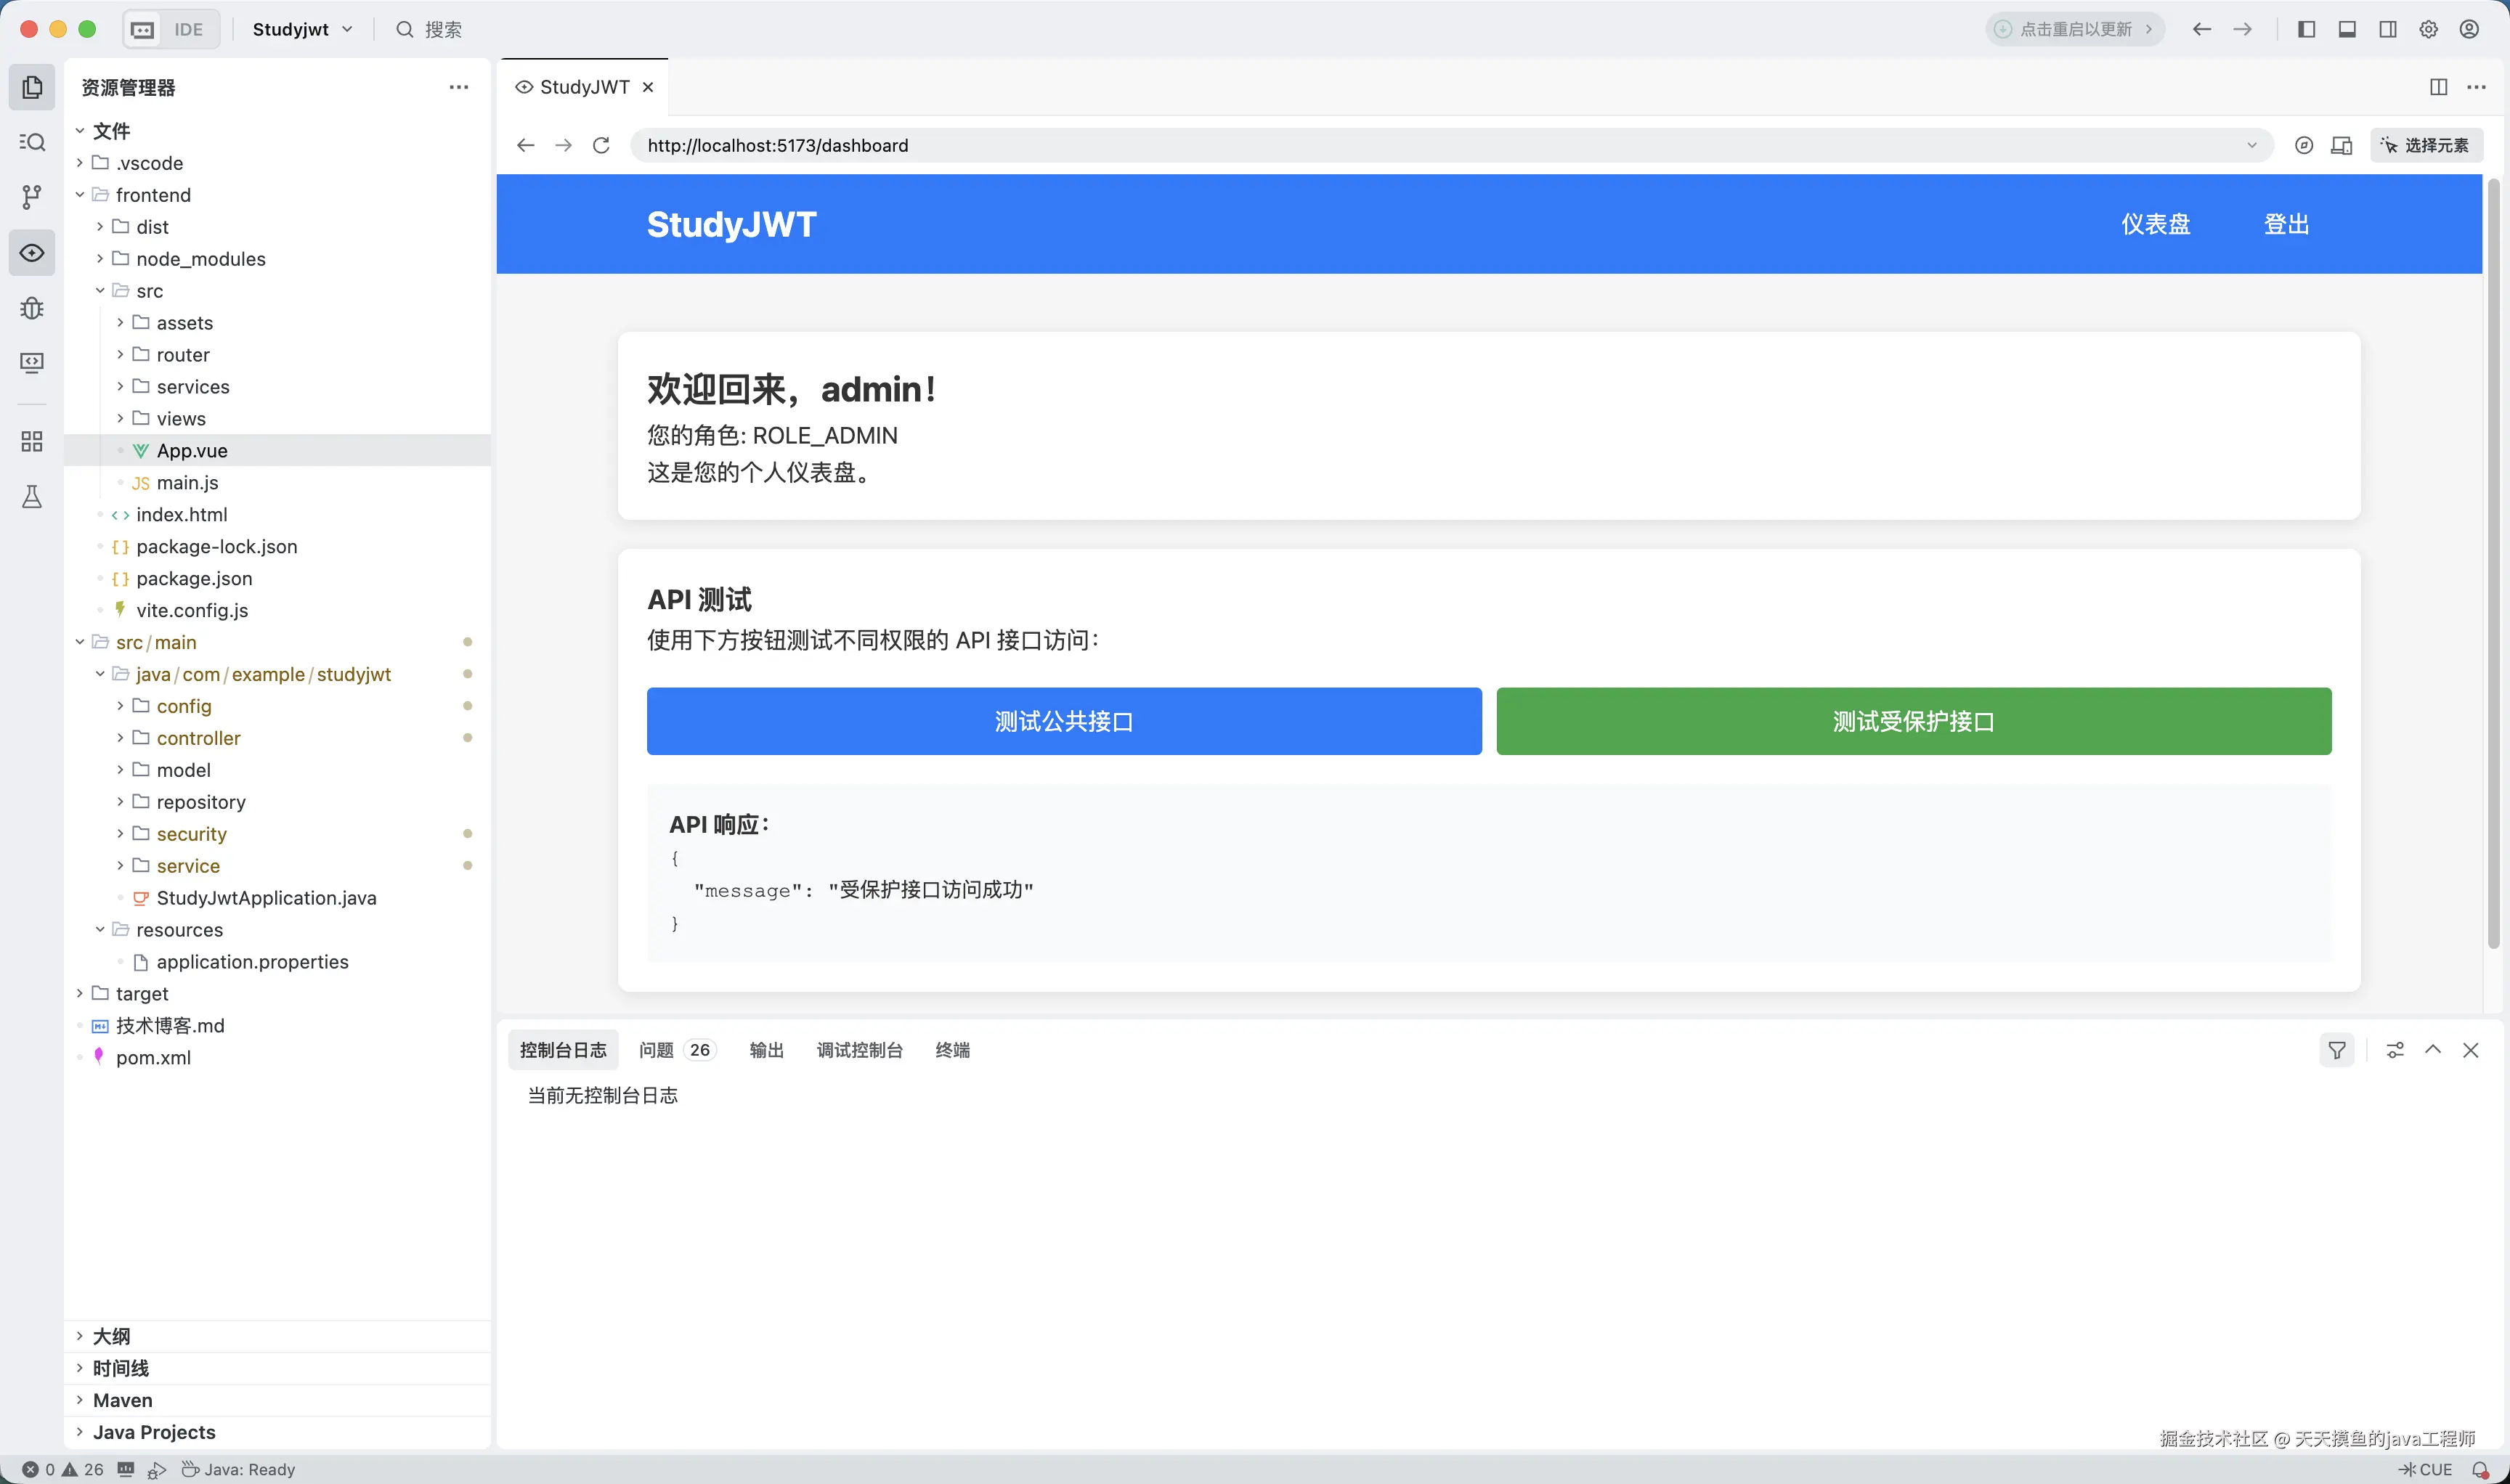
Task: Click the testing flask icon
Action: [x=32, y=497]
